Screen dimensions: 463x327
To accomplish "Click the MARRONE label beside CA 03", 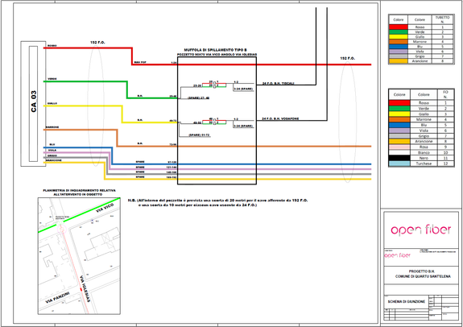I will (52, 127).
